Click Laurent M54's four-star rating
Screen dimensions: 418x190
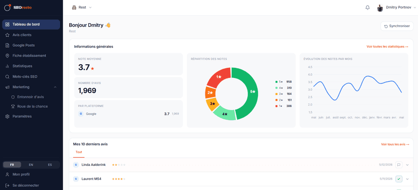coord(119,179)
